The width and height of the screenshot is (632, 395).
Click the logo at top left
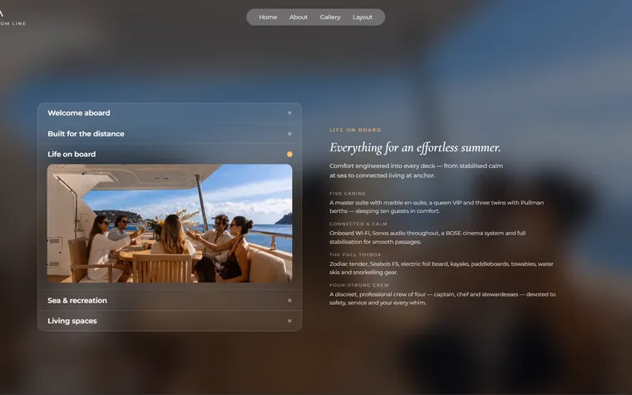click(12, 18)
